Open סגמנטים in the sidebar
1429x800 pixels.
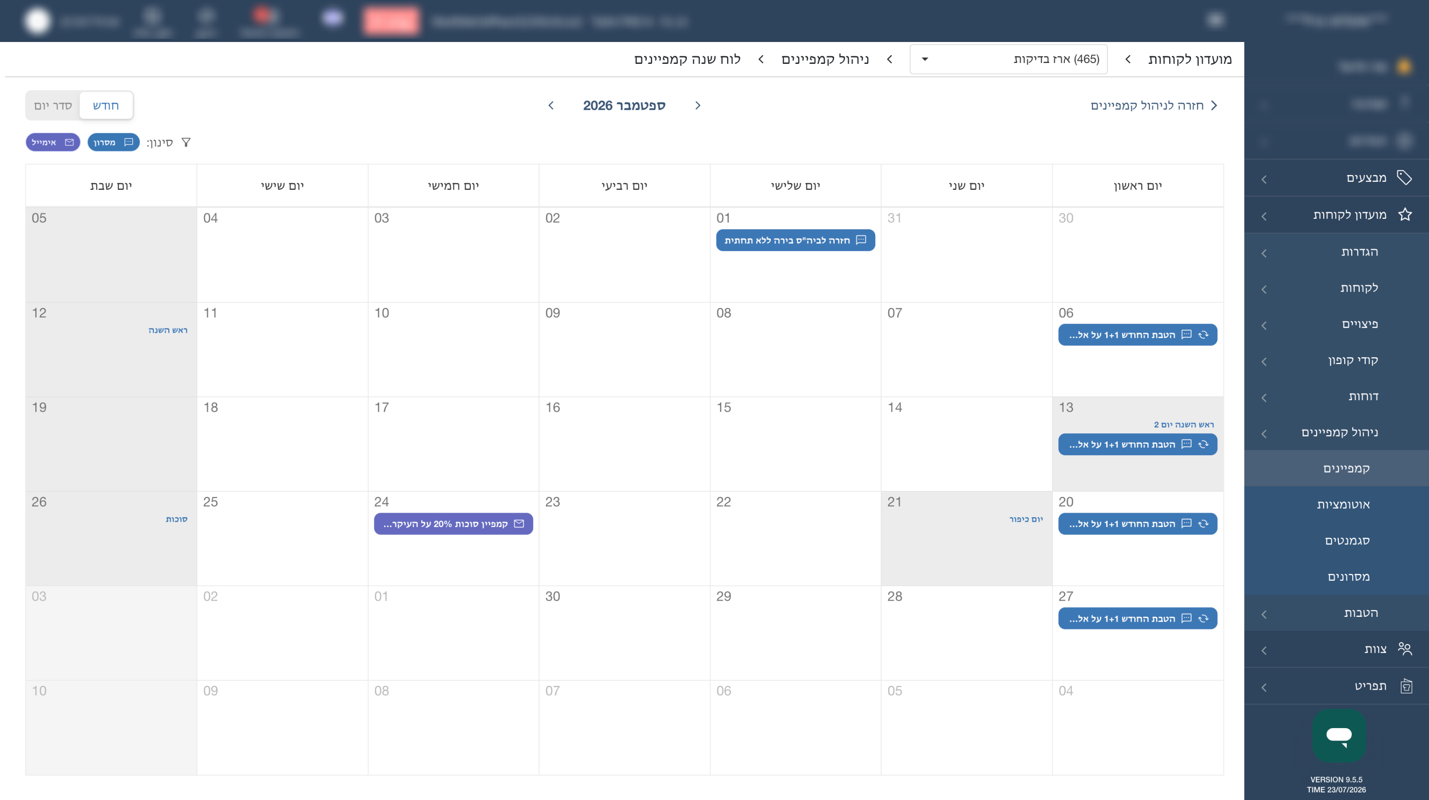(1337, 540)
